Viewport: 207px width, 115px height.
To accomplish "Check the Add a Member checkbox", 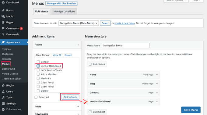I will click(38, 74).
